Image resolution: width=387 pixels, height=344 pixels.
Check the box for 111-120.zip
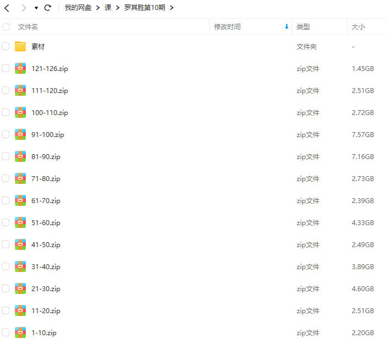(6, 91)
